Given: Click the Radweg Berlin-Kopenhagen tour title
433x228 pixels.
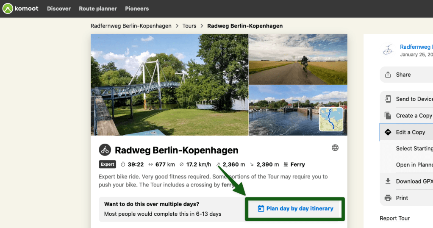Looking at the screenshot, I should pyautogui.click(x=176, y=150).
